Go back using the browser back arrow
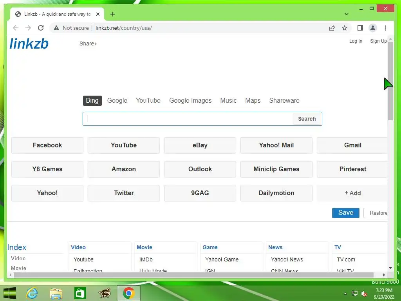 [16, 28]
